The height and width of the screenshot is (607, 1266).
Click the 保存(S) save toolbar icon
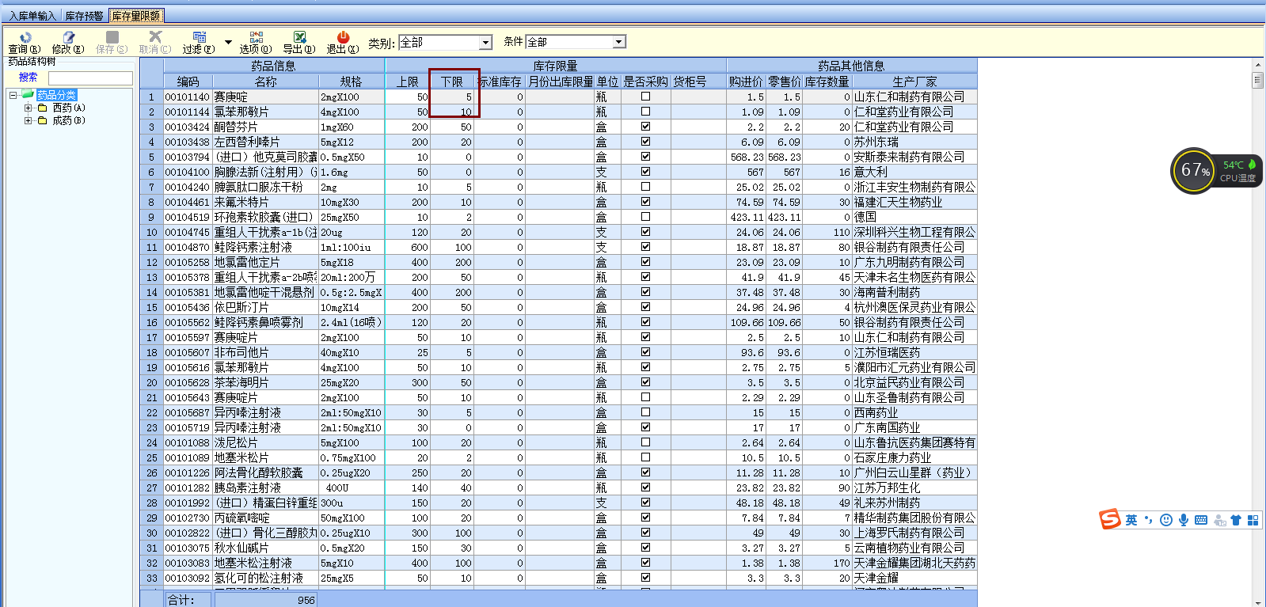tap(112, 37)
